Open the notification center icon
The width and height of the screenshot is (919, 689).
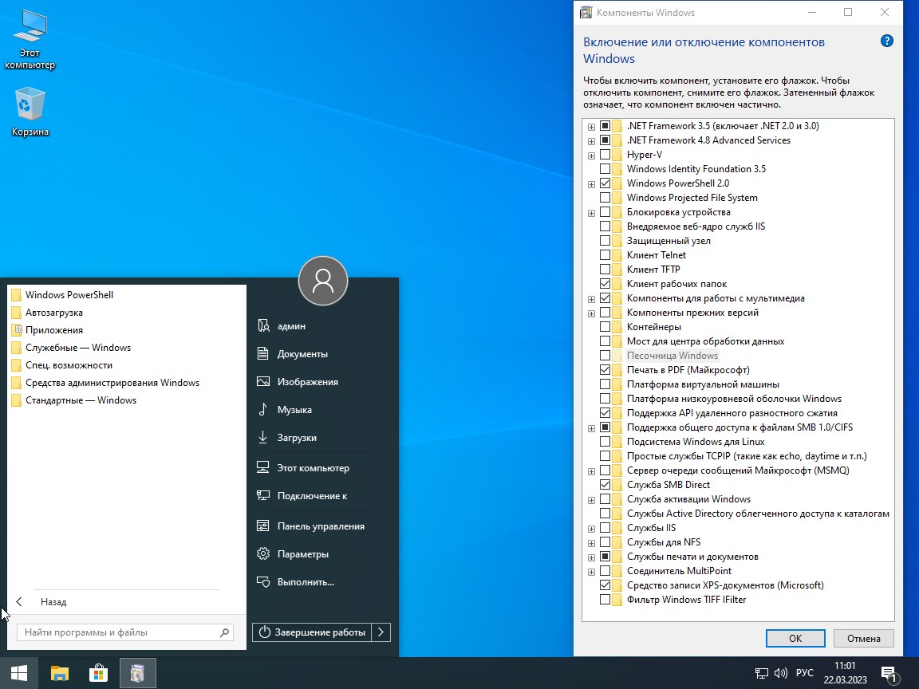(x=889, y=673)
